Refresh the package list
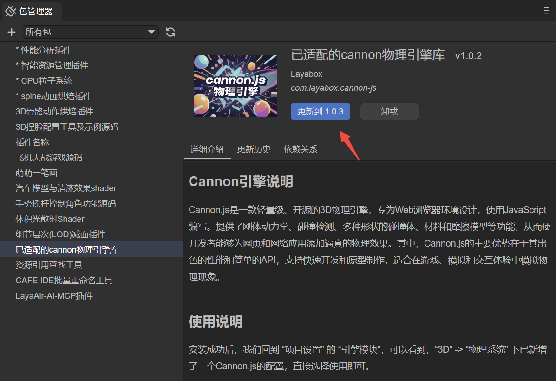 click(x=170, y=32)
